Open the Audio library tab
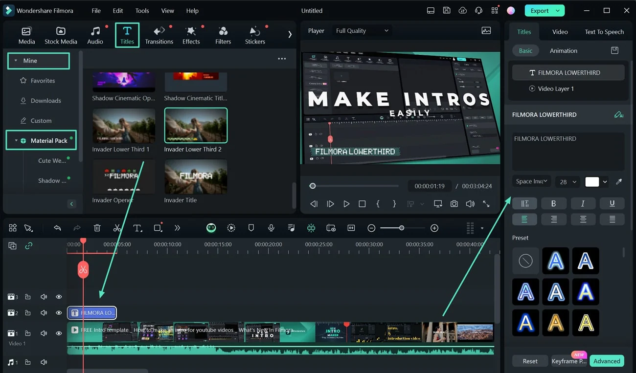Viewport: 636px width, 373px height. [95, 35]
